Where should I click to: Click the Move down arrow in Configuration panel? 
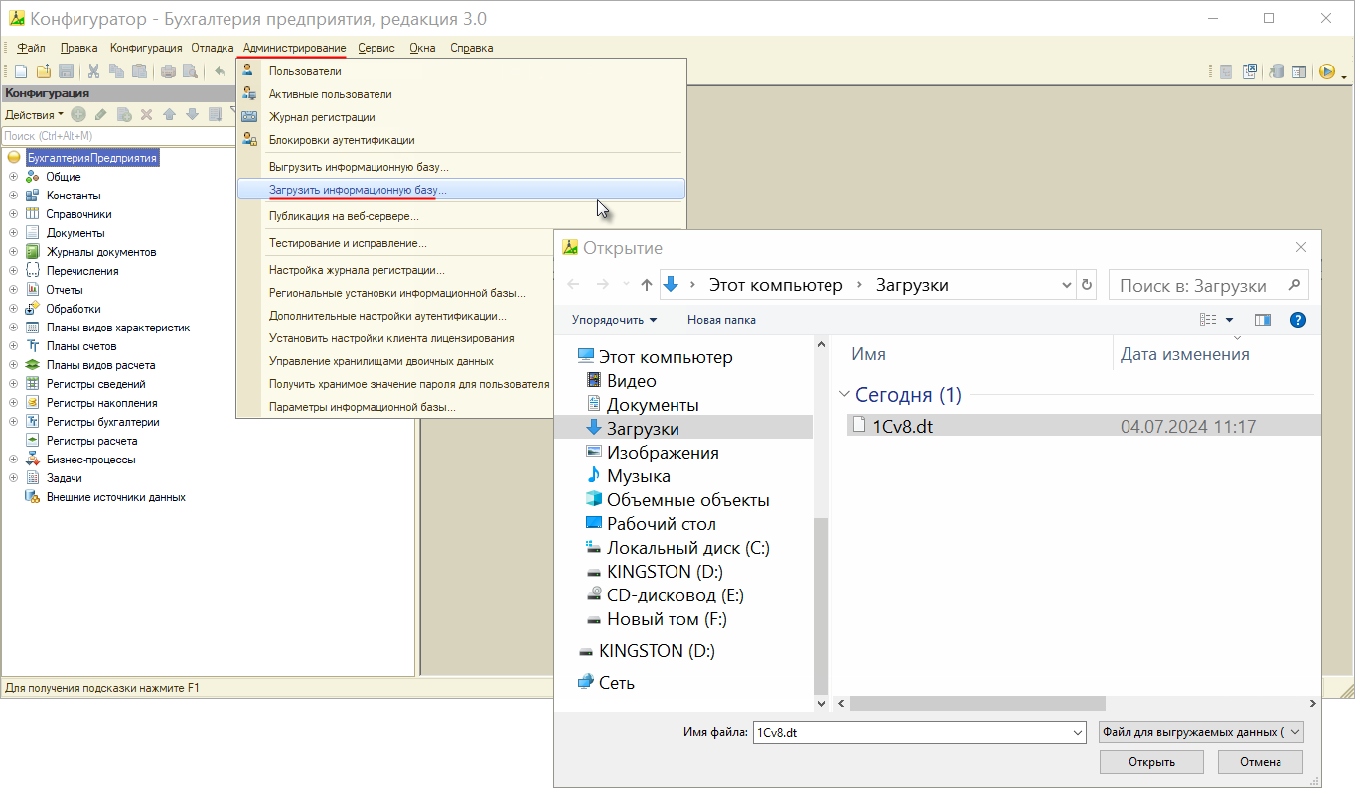click(x=192, y=114)
